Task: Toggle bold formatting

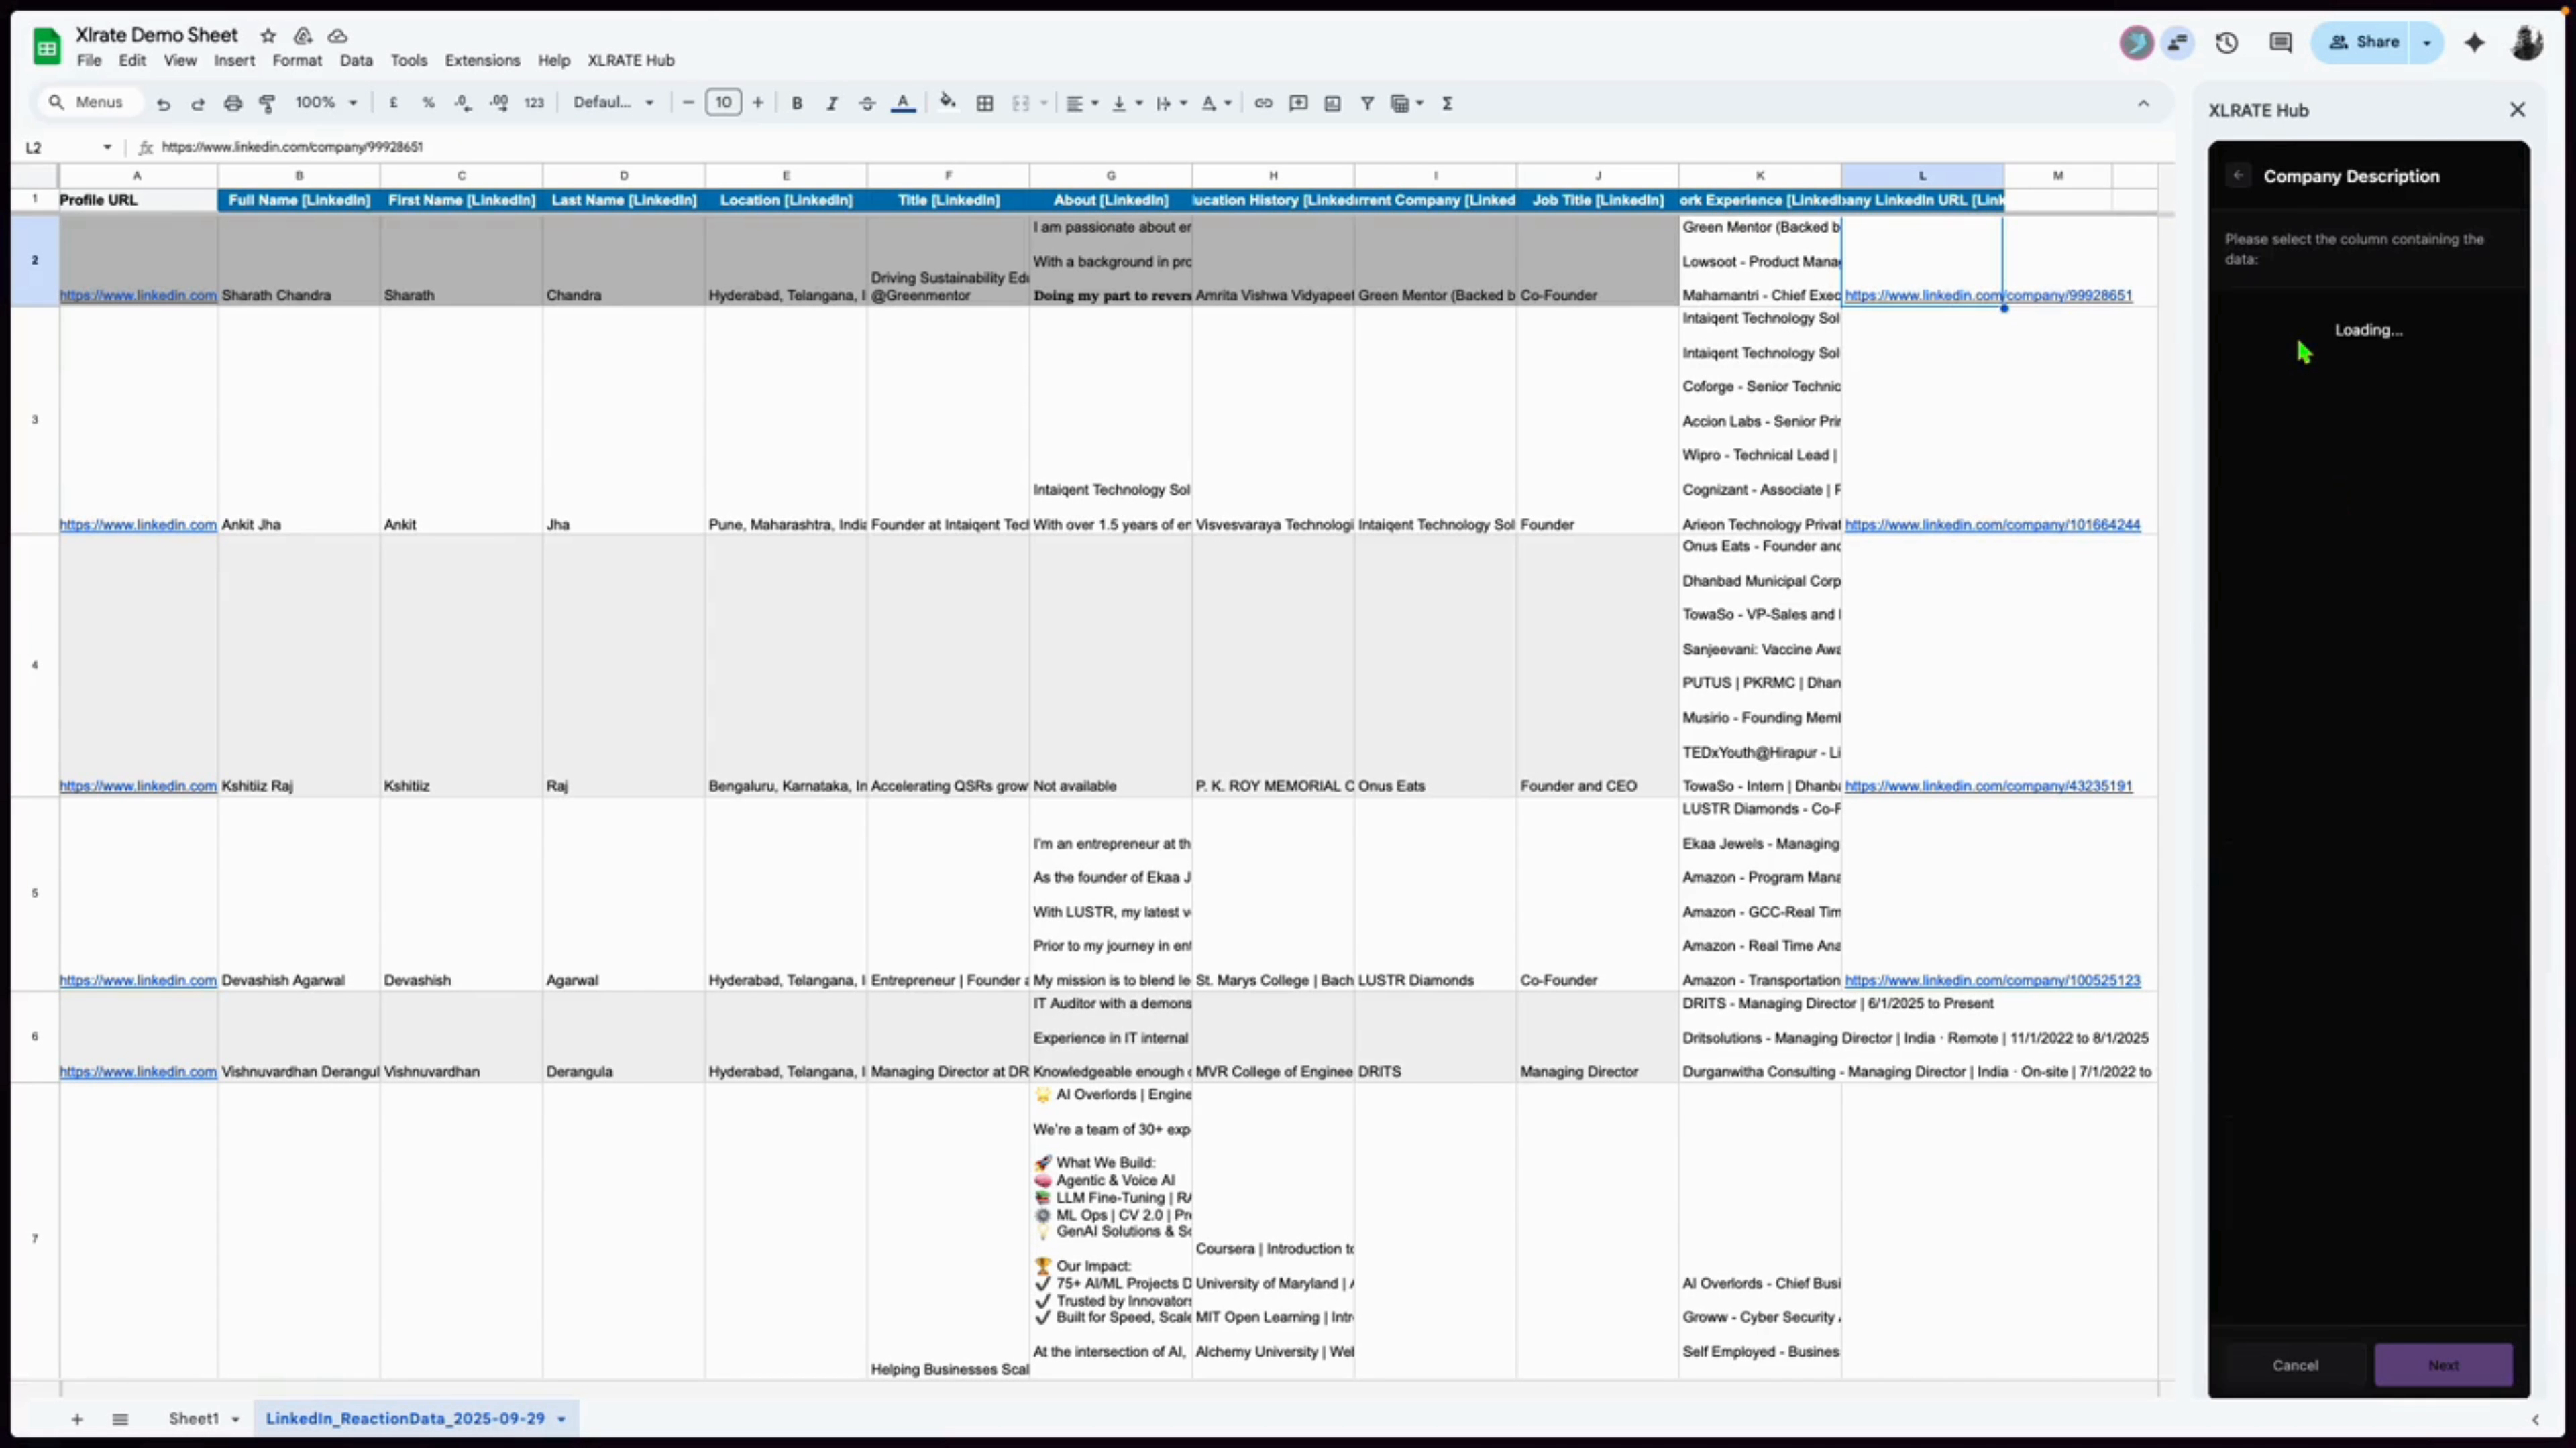Action: point(796,103)
